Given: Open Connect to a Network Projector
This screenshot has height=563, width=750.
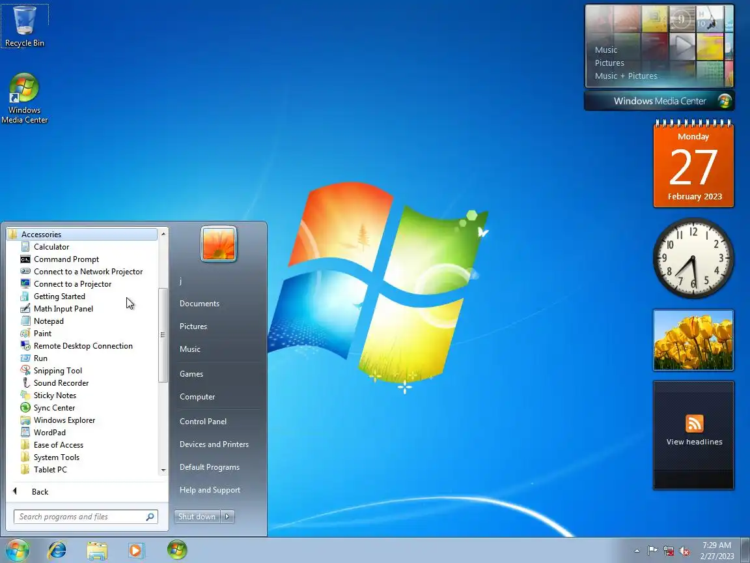Looking at the screenshot, I should point(88,272).
